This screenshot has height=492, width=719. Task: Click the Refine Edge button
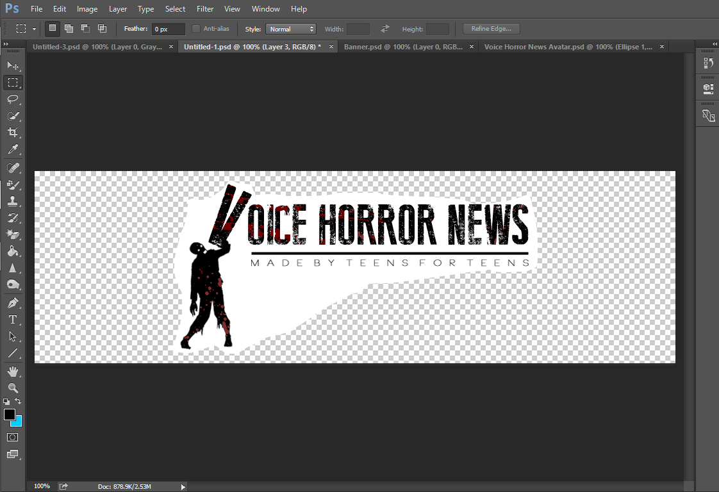(491, 29)
